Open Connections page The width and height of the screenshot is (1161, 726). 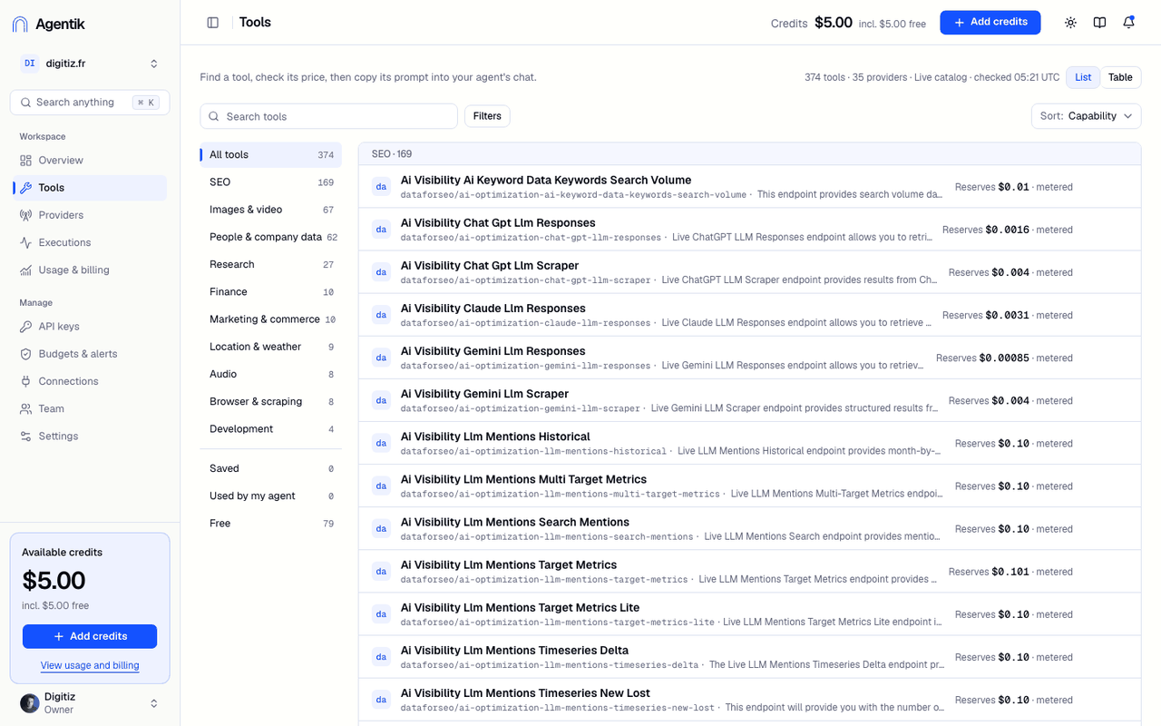(90, 381)
